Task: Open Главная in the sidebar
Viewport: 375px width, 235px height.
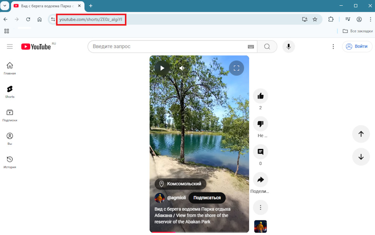Action: tap(10, 68)
